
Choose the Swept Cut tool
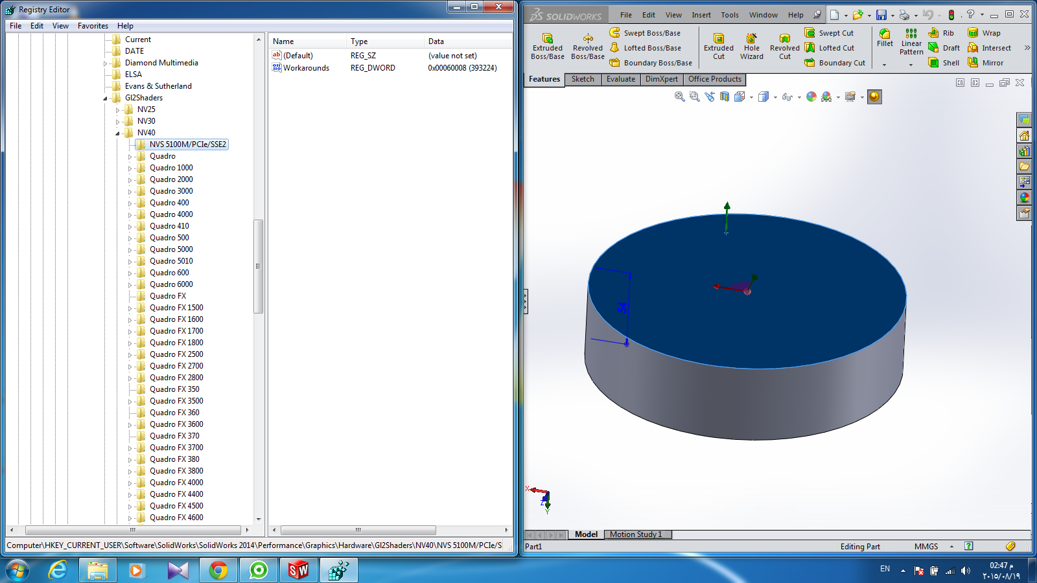point(829,33)
